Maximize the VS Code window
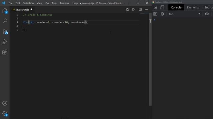 coord(138,3)
